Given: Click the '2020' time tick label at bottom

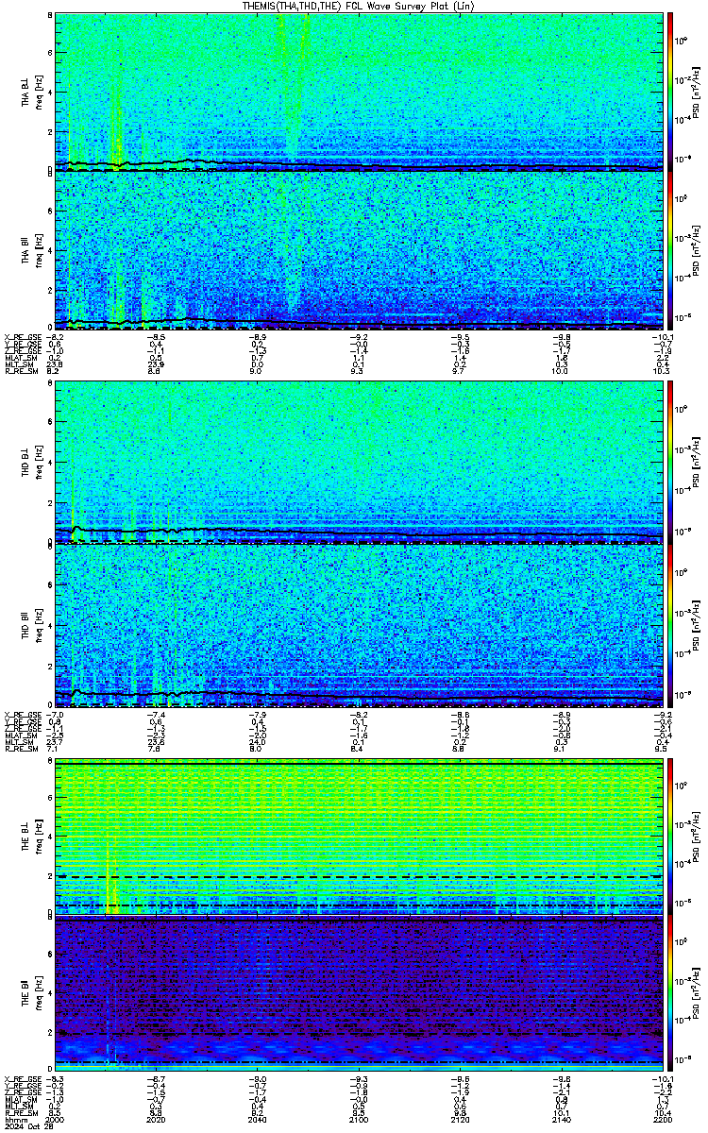Looking at the screenshot, I should click(157, 1120).
